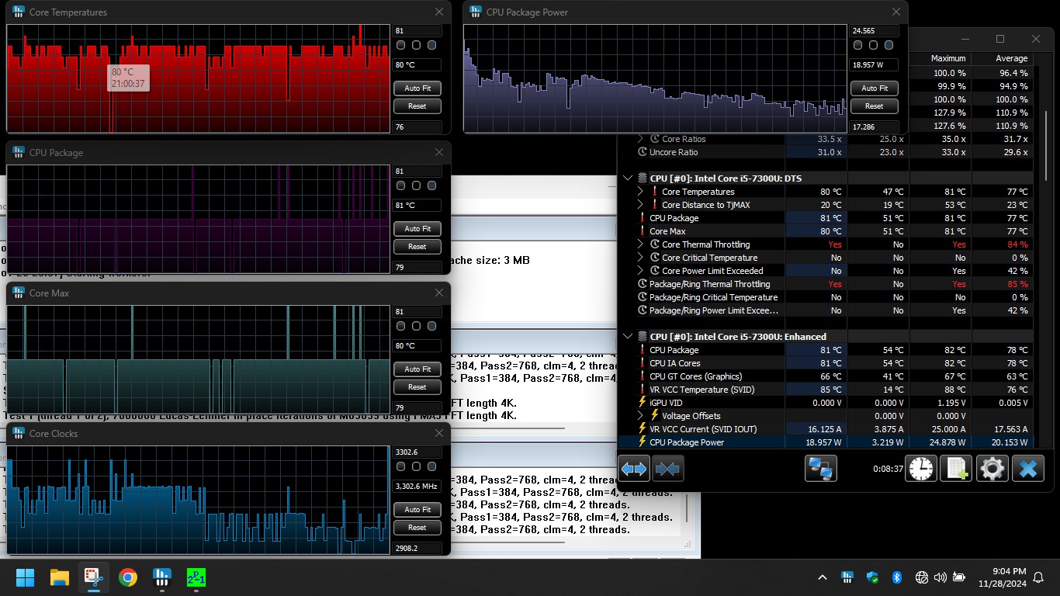Open sensor settings gear icon
The height and width of the screenshot is (596, 1060).
click(x=992, y=469)
